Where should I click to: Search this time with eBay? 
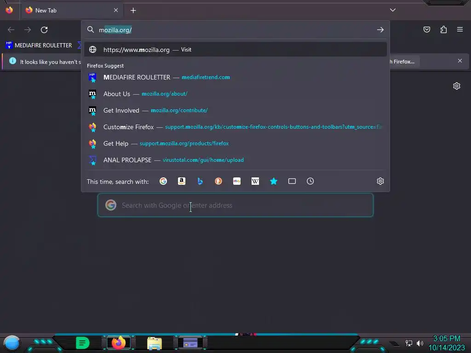coord(237,181)
